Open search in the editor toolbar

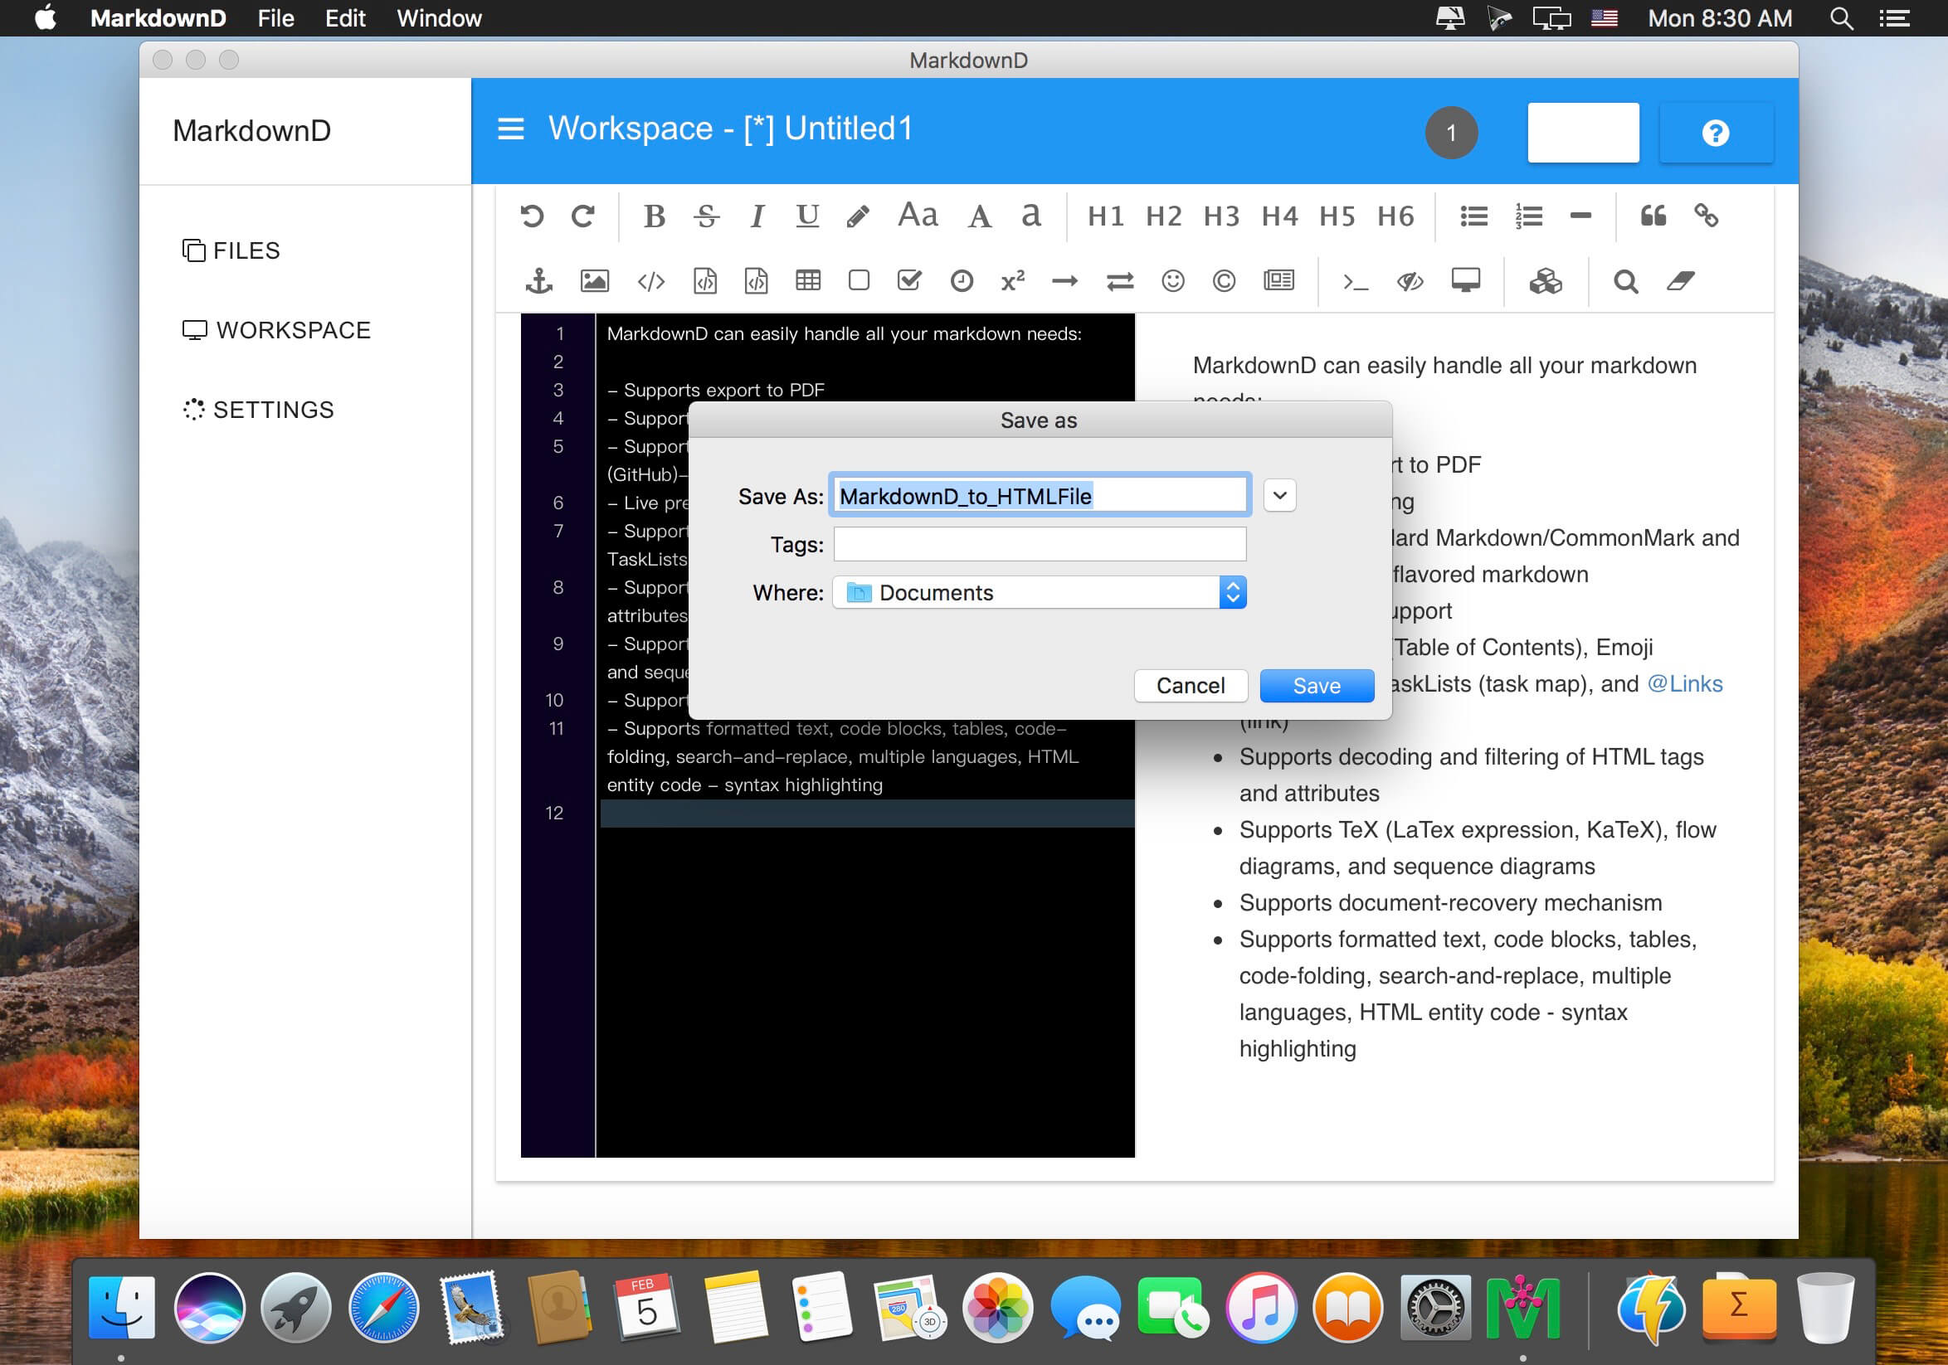tap(1624, 280)
